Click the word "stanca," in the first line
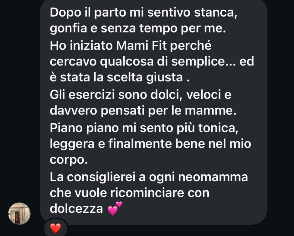This screenshot has width=294, height=236. [216, 13]
